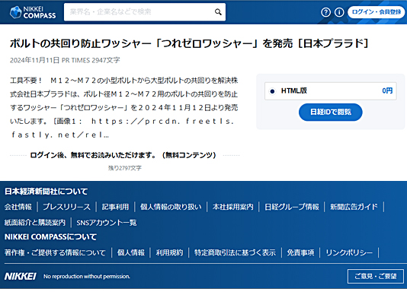Click the article headline about つれゼロワッシャー
The image size is (407, 298).
click(189, 43)
